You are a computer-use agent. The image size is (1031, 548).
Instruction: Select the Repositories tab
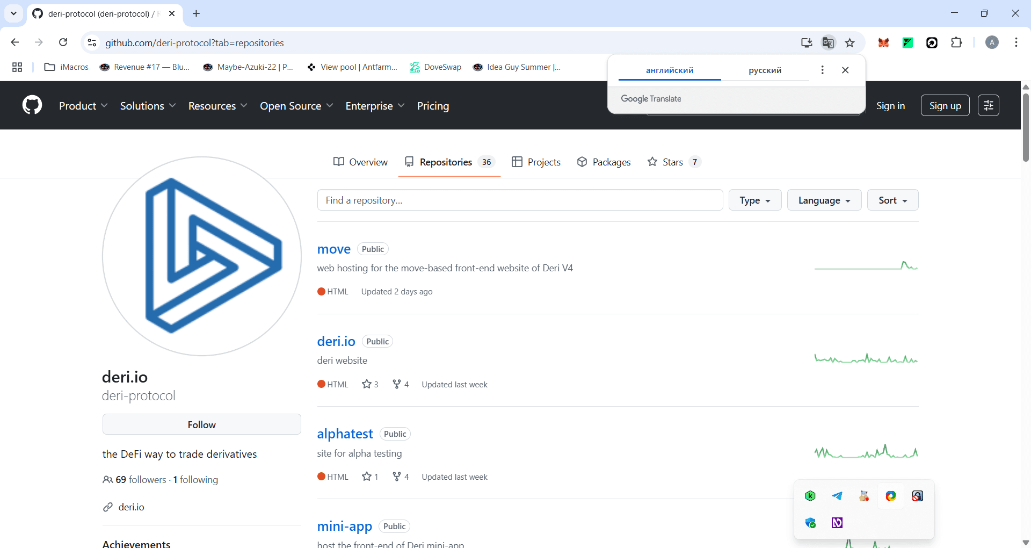pos(449,162)
